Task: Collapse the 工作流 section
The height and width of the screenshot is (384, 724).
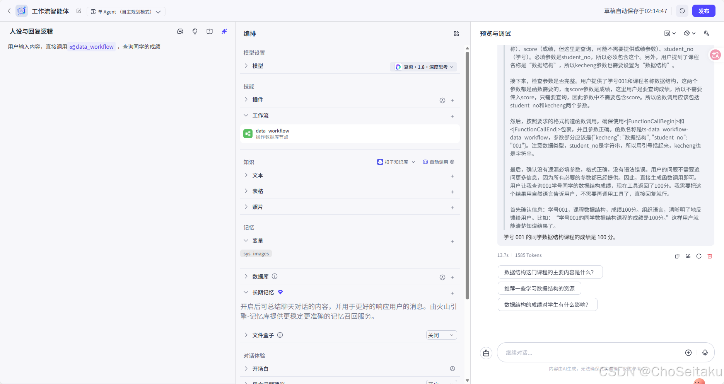Action: pos(246,116)
